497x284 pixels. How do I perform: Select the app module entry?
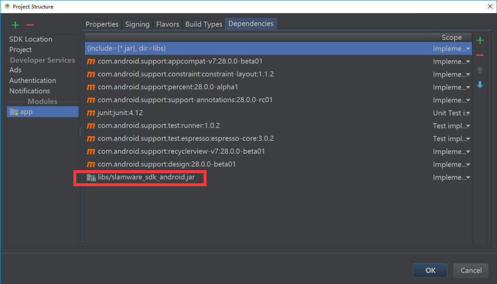(42, 112)
